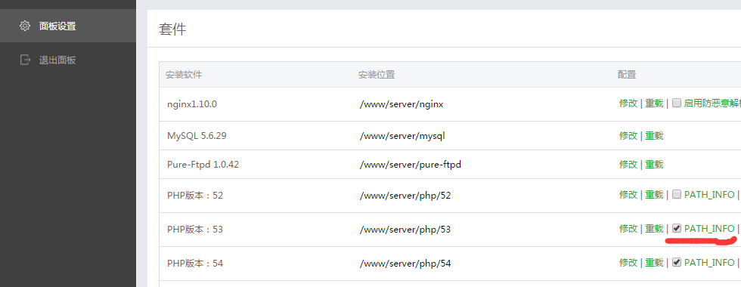Uncheck PATH_INFO box for PHP版本：53
This screenshot has height=287, width=741.
pos(676,228)
